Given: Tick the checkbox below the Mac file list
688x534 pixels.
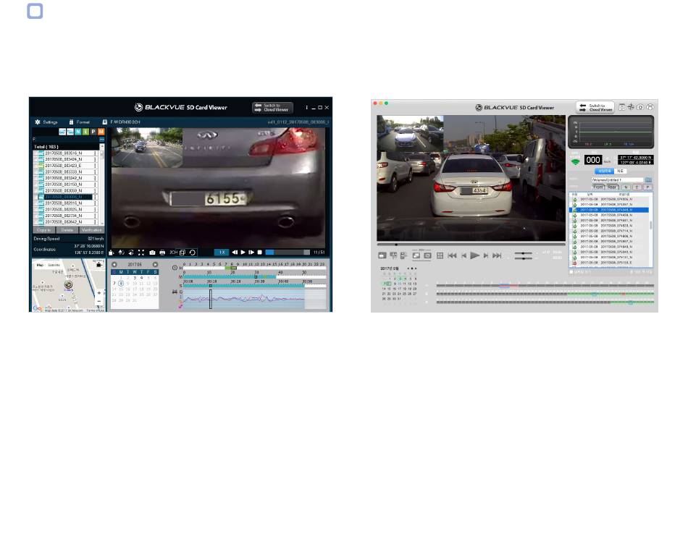Looking at the screenshot, I should point(571,271).
